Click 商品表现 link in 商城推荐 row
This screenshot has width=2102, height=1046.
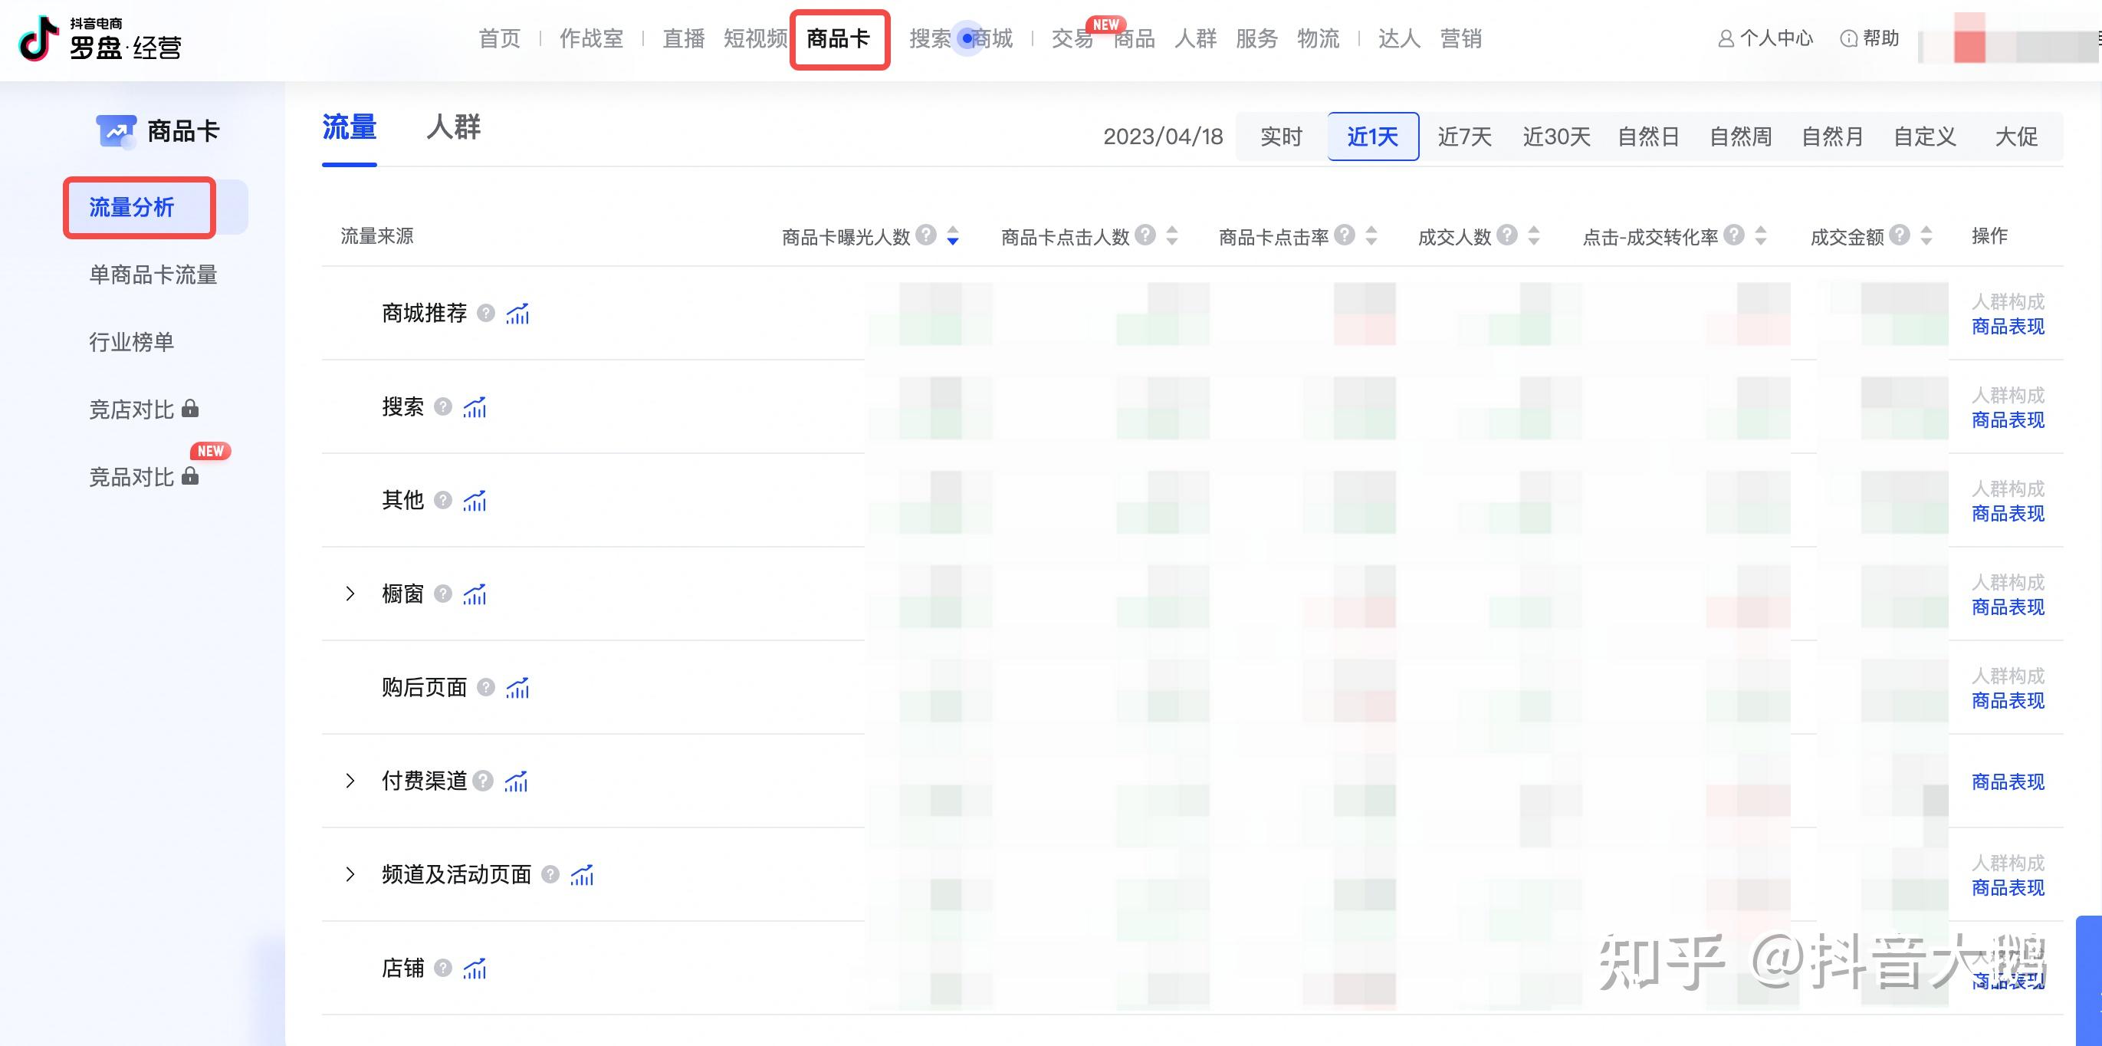coord(2008,327)
